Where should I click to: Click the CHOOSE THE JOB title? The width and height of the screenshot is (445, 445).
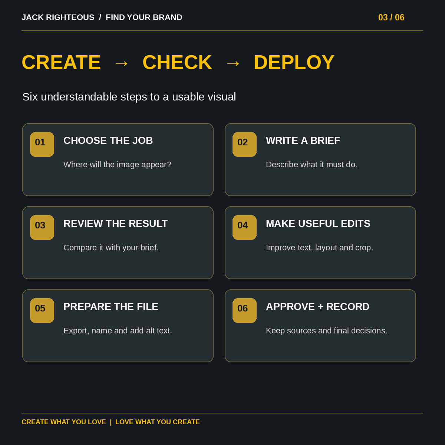coord(108,141)
